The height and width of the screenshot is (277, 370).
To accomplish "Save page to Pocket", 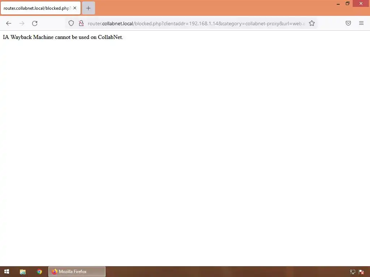I will tap(348, 23).
